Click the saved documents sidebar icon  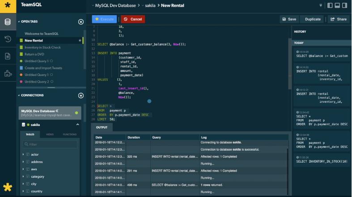coord(8,56)
